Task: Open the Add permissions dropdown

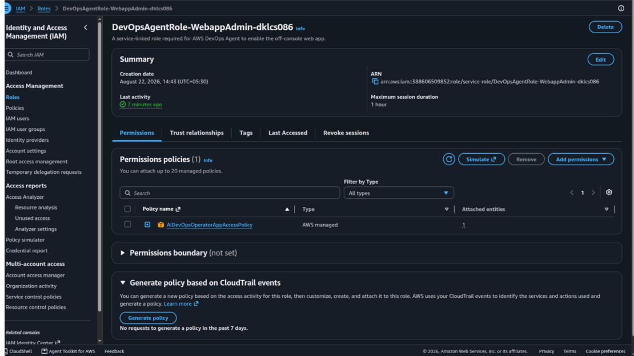Action: (581, 159)
